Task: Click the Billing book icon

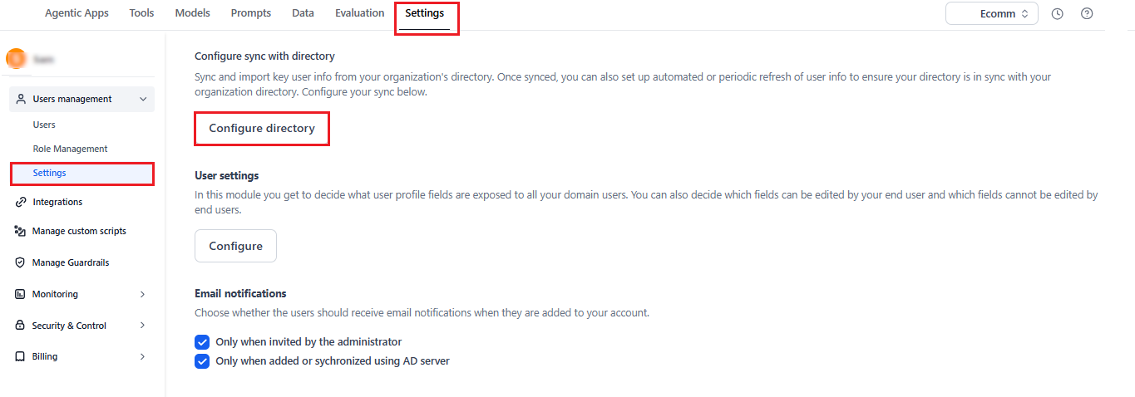Action: 21,356
